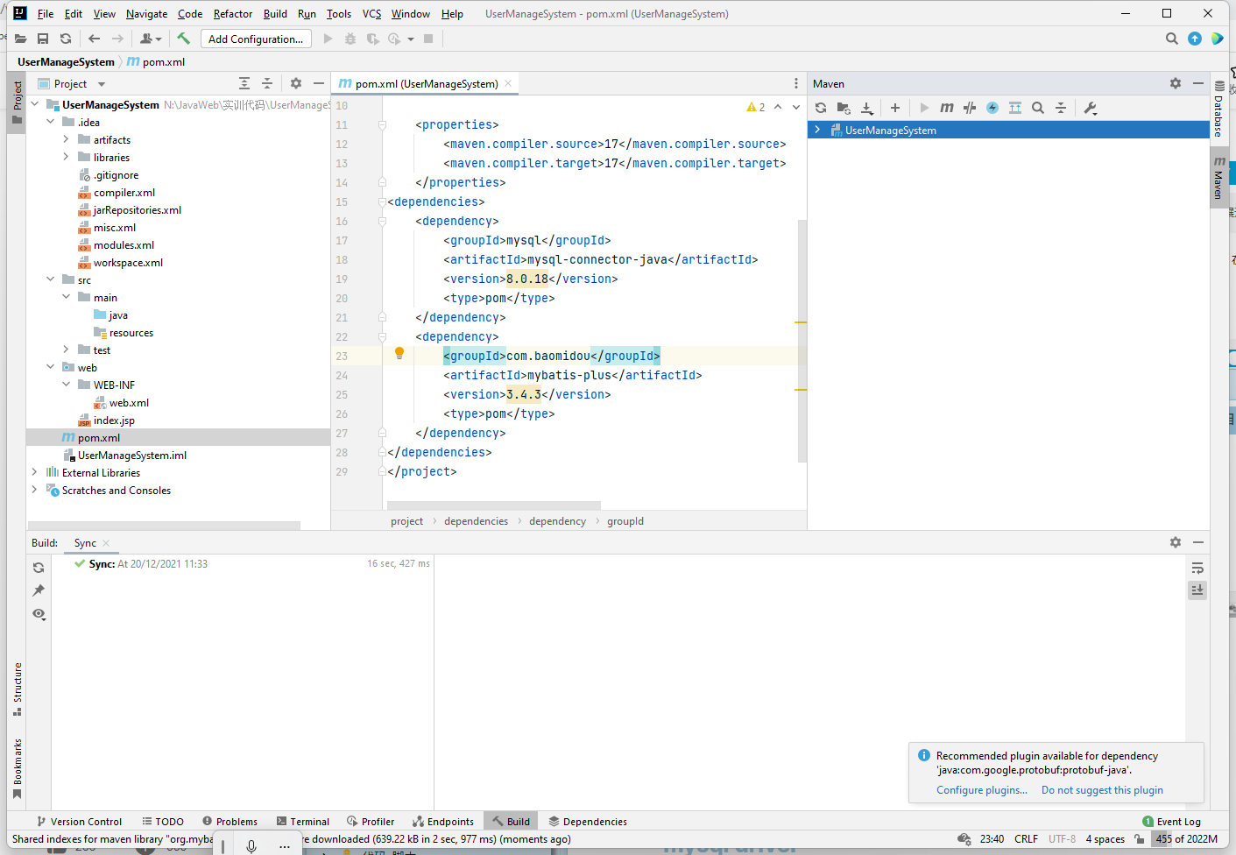Image resolution: width=1236 pixels, height=855 pixels.
Task: Open the Refactor menu
Action: (x=233, y=14)
